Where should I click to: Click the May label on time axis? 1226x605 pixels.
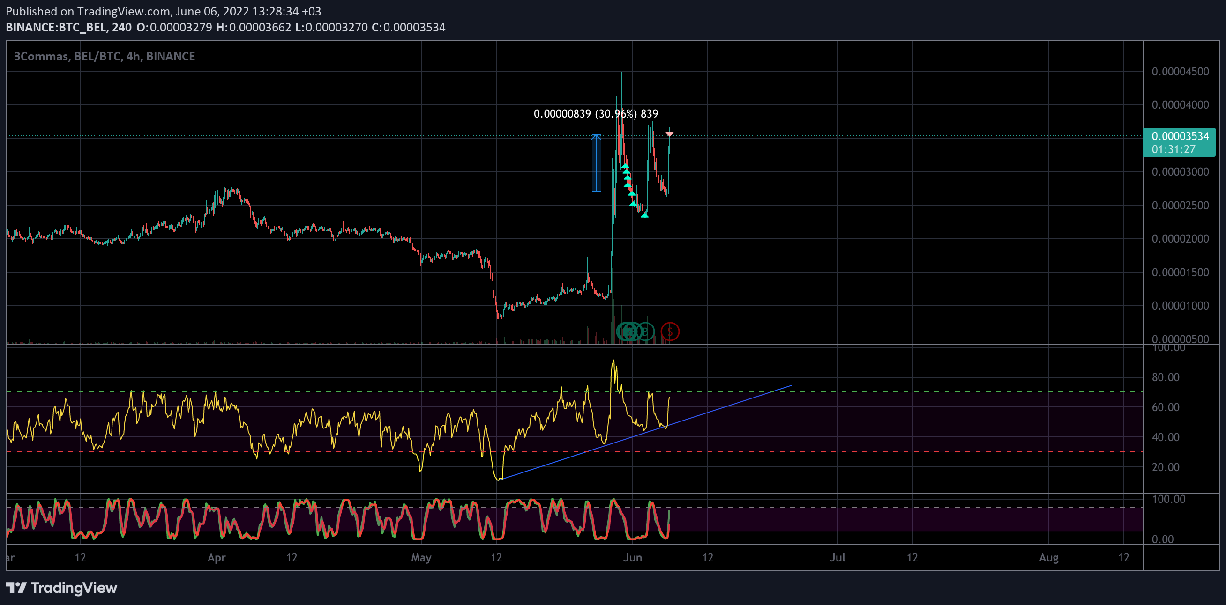point(421,557)
